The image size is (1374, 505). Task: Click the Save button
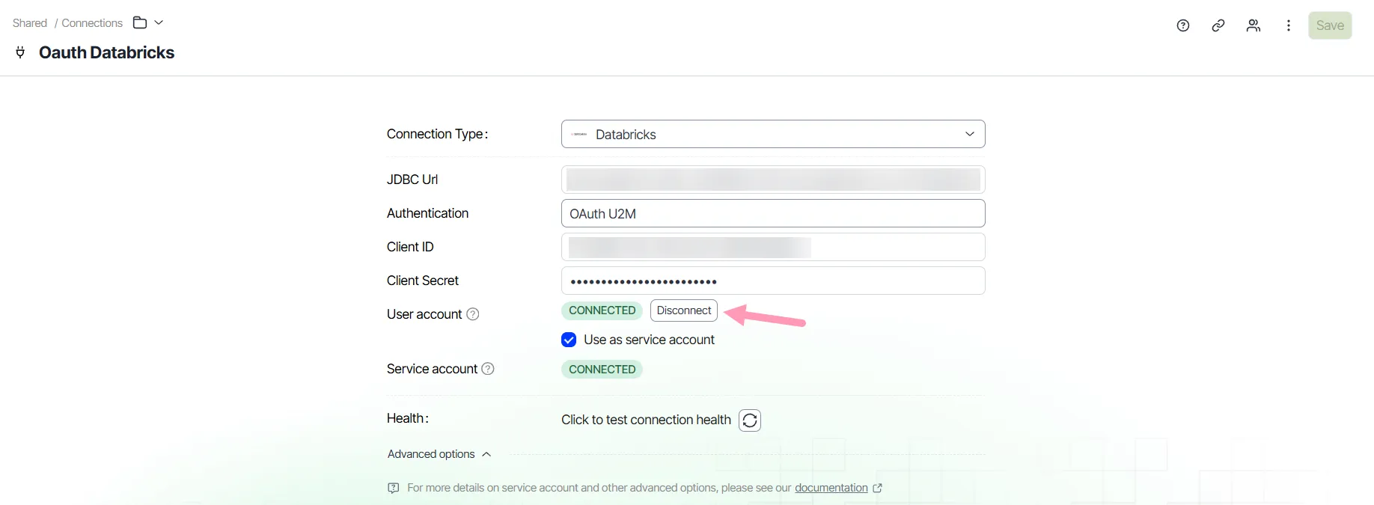1330,25
